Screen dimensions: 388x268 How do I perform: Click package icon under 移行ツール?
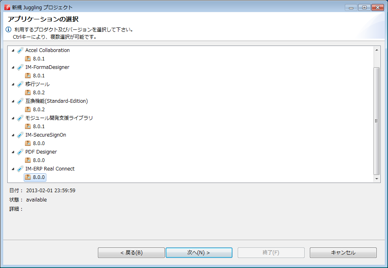click(x=28, y=93)
